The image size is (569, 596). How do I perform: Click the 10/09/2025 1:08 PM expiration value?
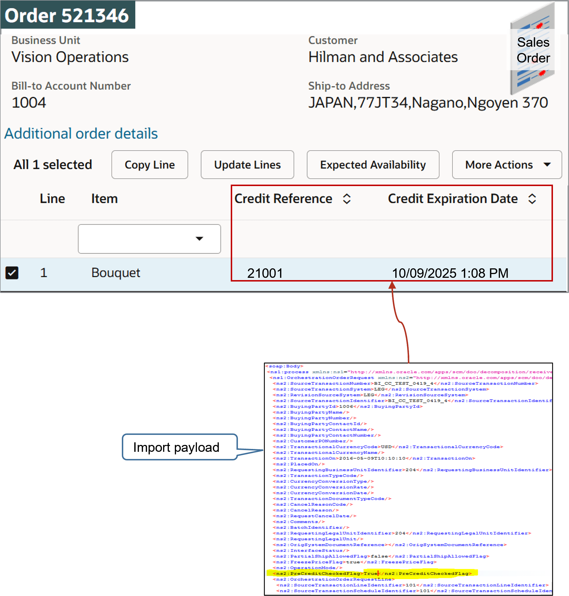click(x=450, y=273)
